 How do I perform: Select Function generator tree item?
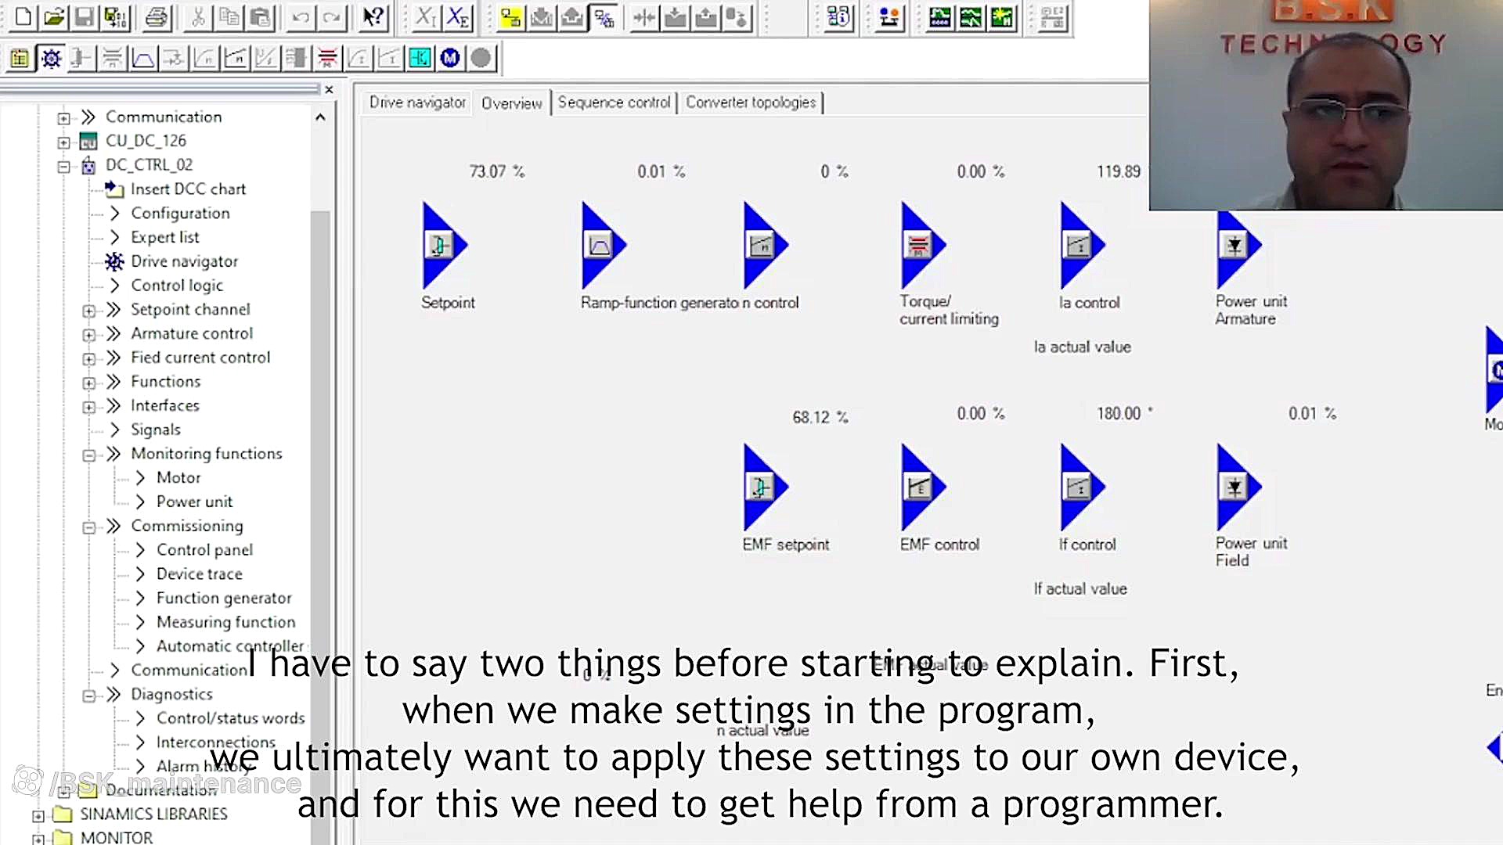(x=224, y=599)
